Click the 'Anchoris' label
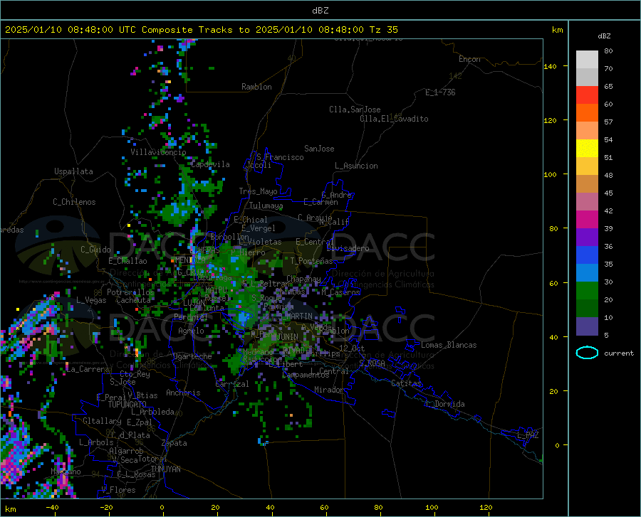641x517 pixels. coord(183,393)
